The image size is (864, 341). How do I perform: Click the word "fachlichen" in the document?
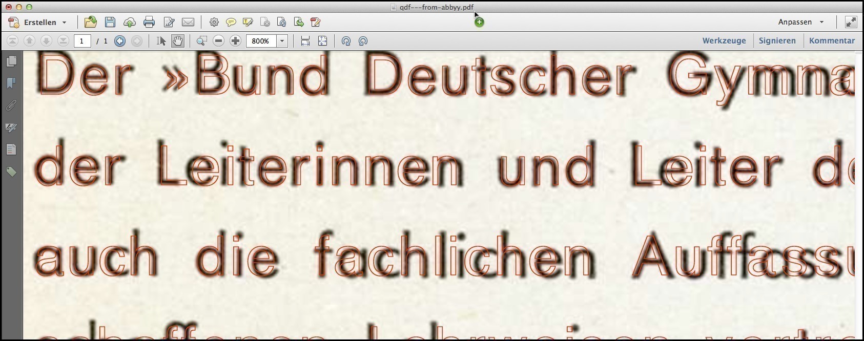point(455,253)
